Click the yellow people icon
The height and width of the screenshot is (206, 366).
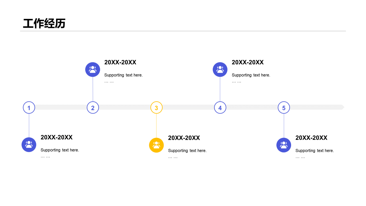click(156, 145)
